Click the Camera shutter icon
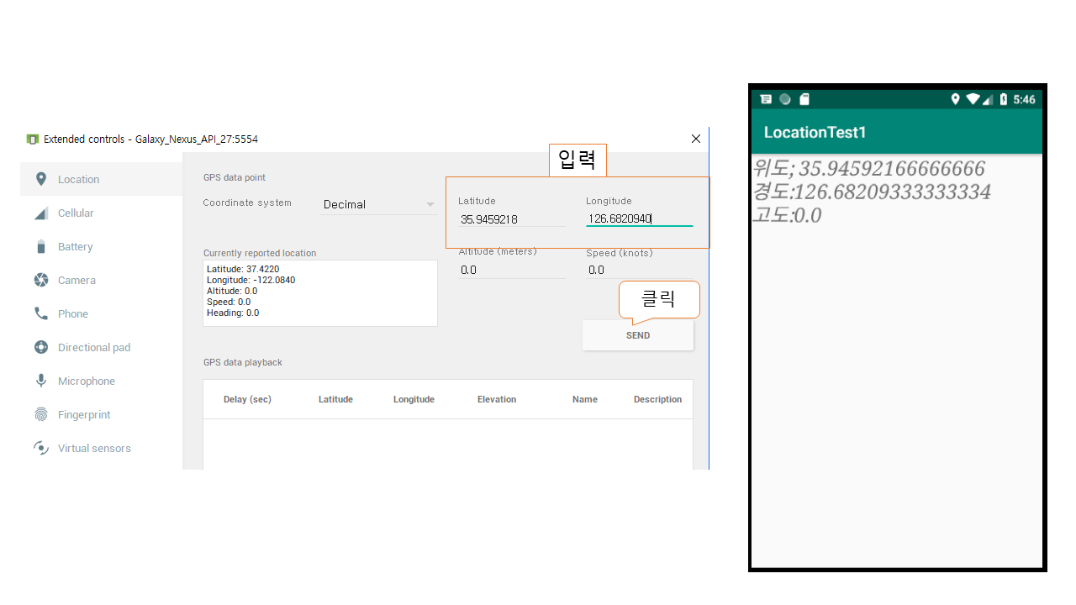The height and width of the screenshot is (605, 1076). tap(40, 281)
